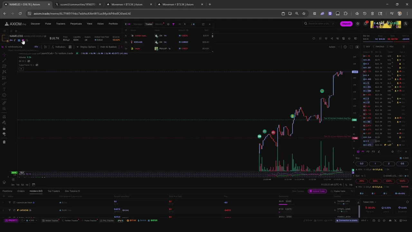Toggle the DEV trades filter
Image resolution: width=412 pixels, height=232 pixels.
(x=367, y=47)
